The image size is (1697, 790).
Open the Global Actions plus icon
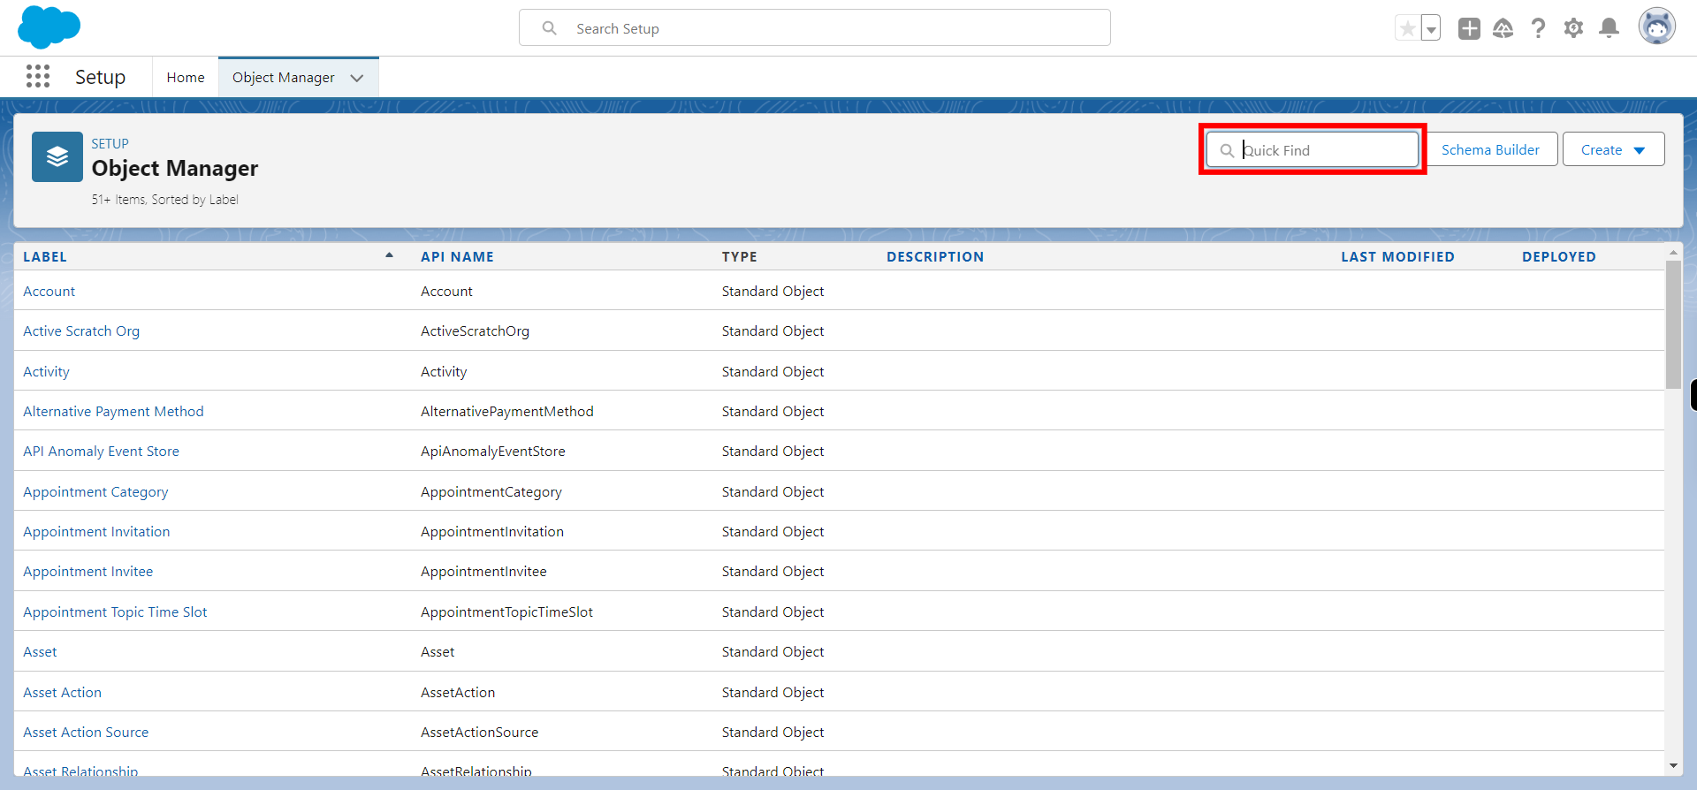(1469, 28)
